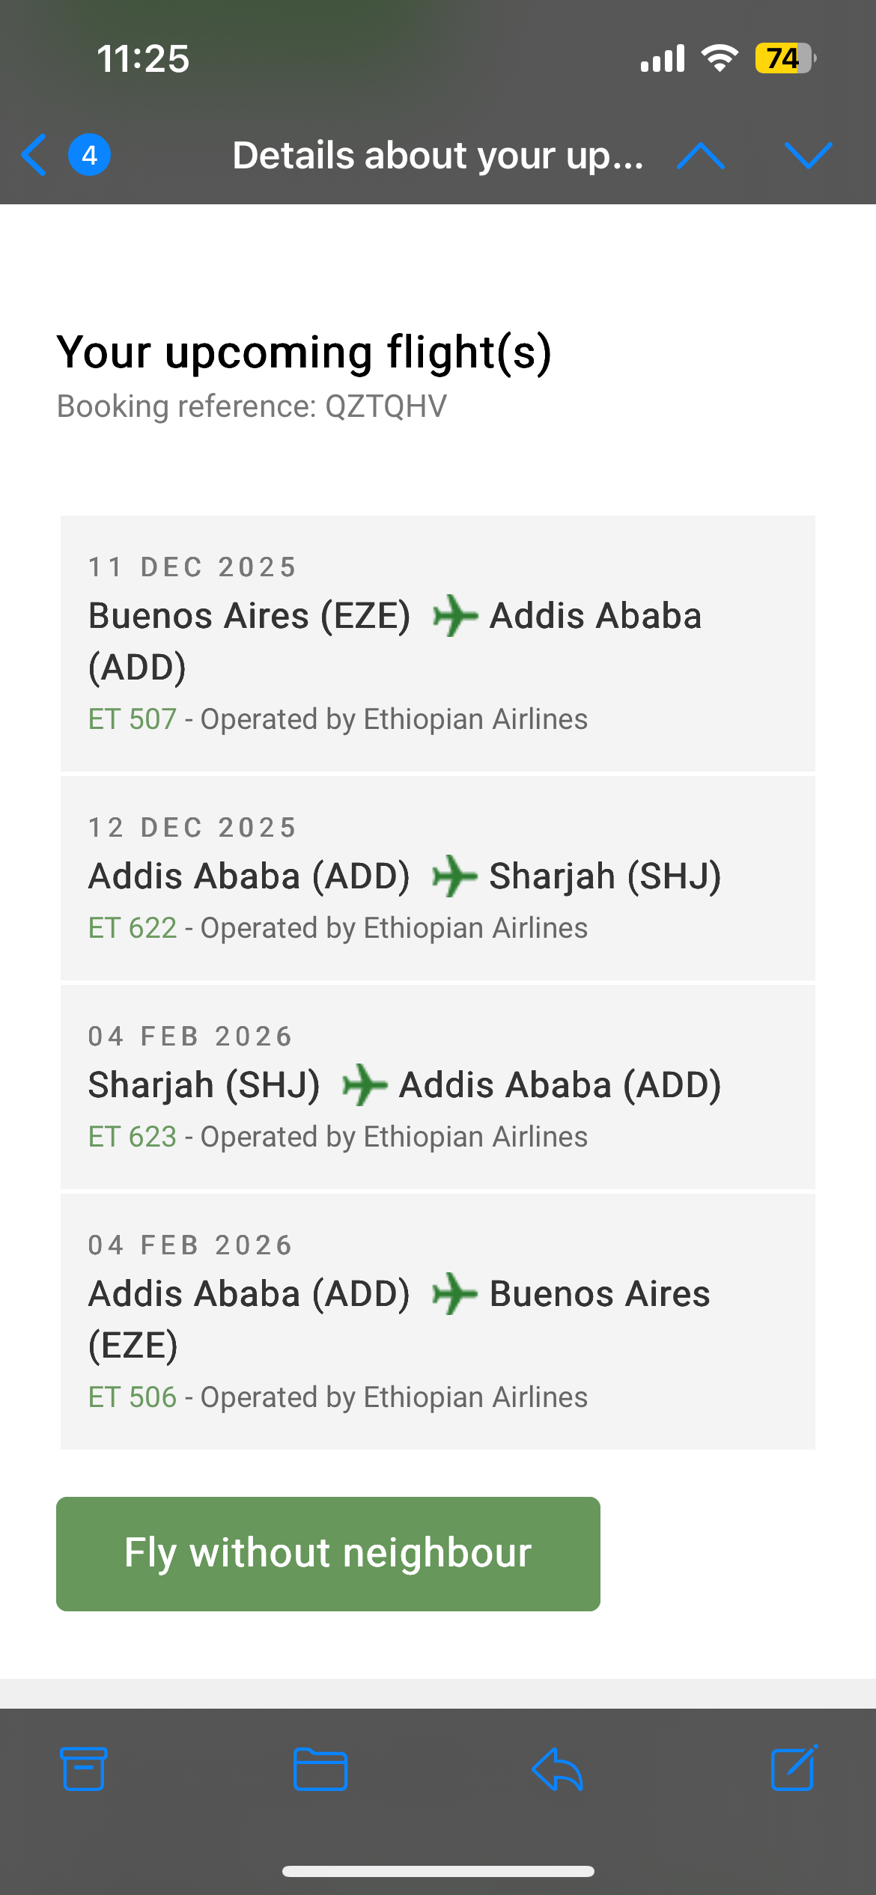The width and height of the screenshot is (876, 1895).
Task: Open flight number ET 623 link
Action: pos(133,1137)
